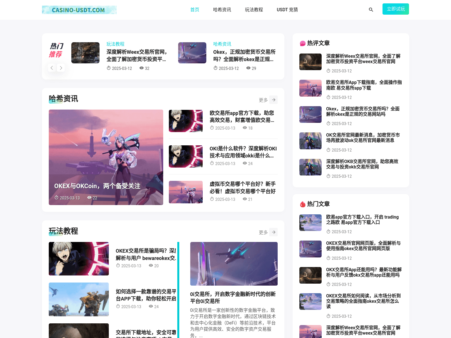The width and height of the screenshot is (451, 338).
Task: Click the 玩法教程 section more arrow
Action: (x=273, y=232)
